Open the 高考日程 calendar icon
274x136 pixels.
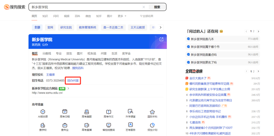tap(65, 111)
